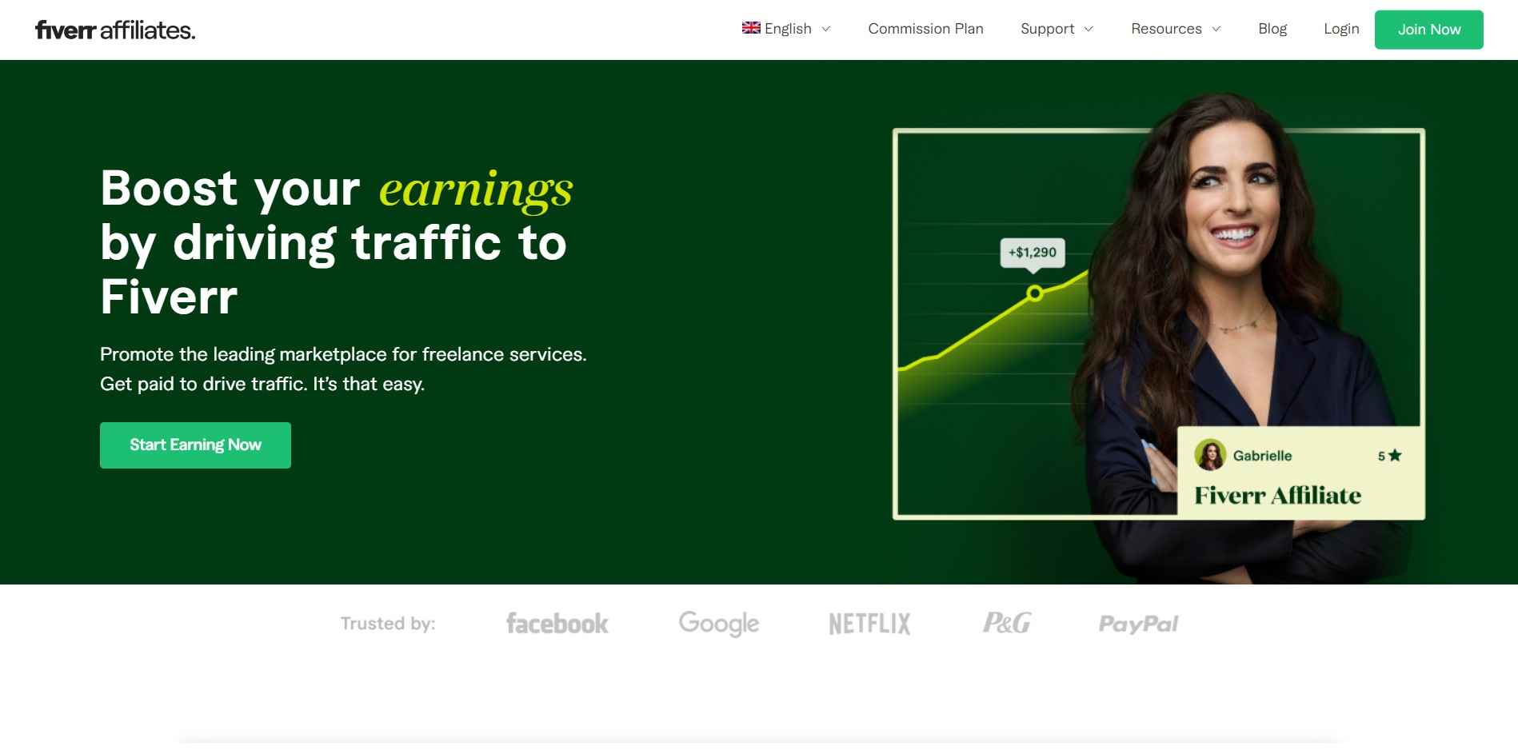The image size is (1518, 754).
Task: Open the Login link
Action: click(x=1341, y=29)
